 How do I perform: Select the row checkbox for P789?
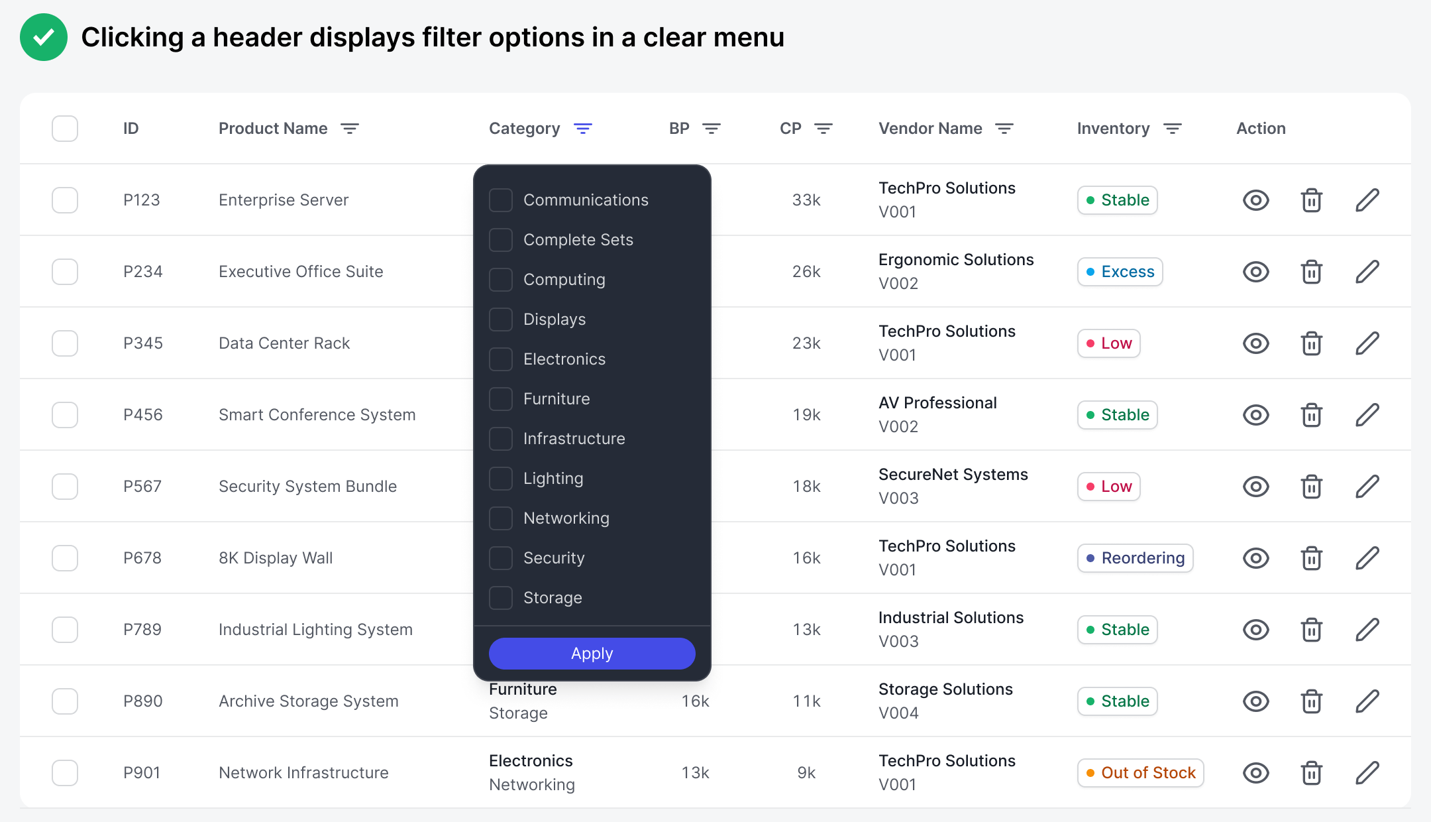coord(65,630)
